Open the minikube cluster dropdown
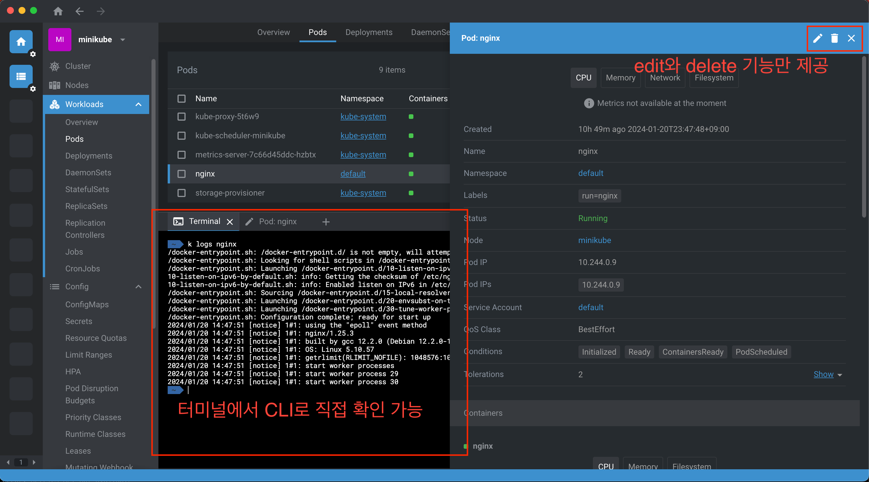 point(123,39)
